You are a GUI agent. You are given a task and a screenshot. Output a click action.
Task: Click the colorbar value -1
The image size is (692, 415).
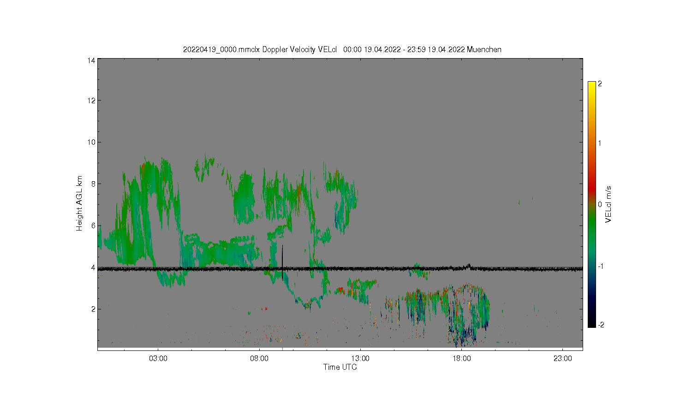click(600, 266)
